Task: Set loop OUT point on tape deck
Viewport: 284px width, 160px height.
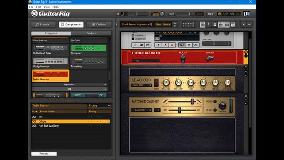Action: [196, 45]
